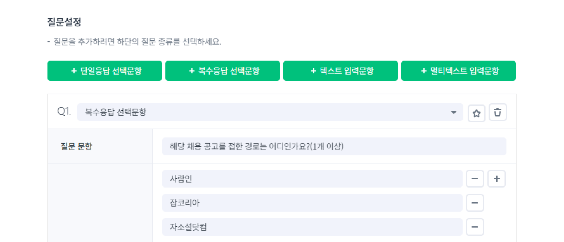This screenshot has width=564, height=242.
Task: Delete Q1 using the trash icon
Action: coord(498,113)
